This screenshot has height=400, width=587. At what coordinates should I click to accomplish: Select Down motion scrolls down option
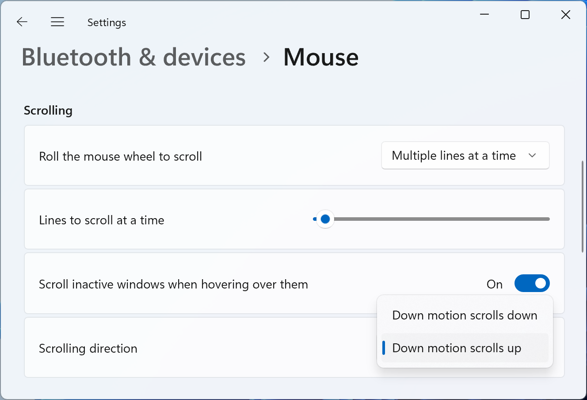tap(465, 315)
